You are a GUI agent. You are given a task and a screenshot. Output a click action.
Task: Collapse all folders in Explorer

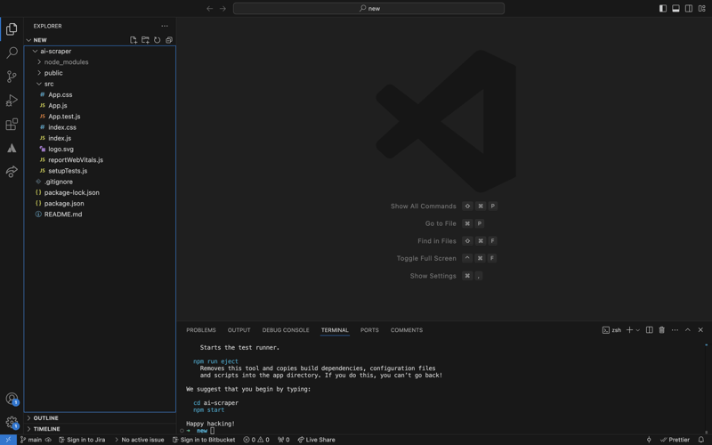pos(169,40)
